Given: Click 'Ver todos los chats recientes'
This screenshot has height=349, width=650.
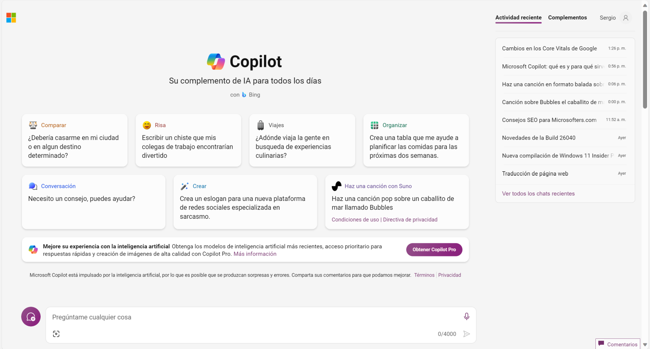Looking at the screenshot, I should point(538,193).
